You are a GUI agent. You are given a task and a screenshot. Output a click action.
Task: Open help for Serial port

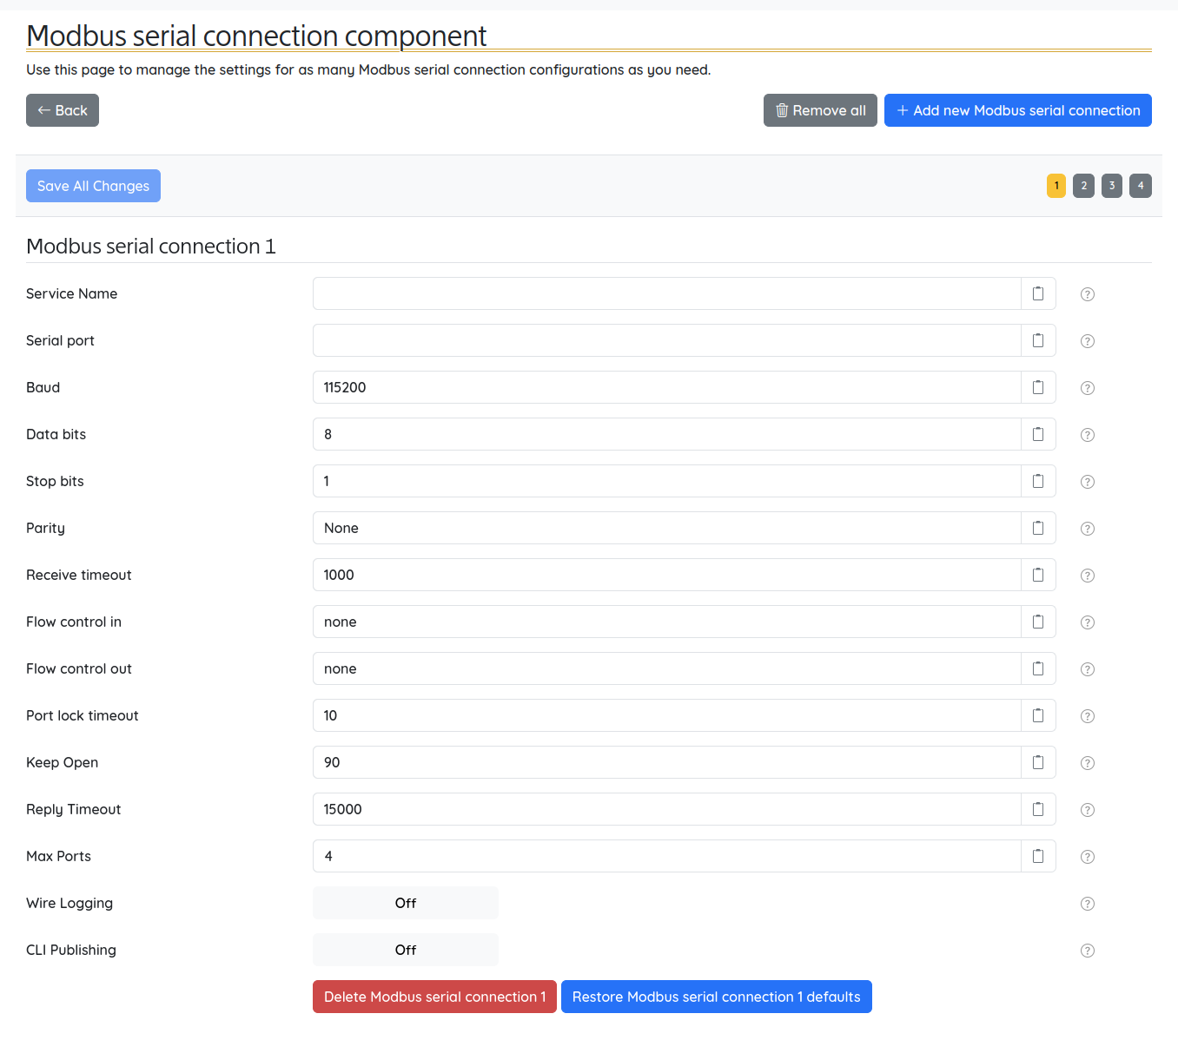pyautogui.click(x=1088, y=341)
